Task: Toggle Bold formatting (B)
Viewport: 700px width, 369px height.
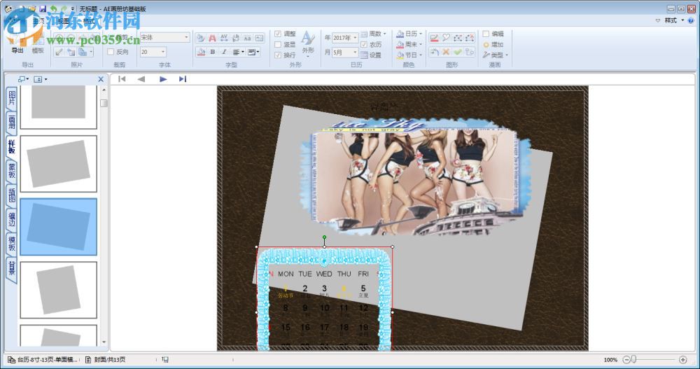Action: (x=213, y=53)
